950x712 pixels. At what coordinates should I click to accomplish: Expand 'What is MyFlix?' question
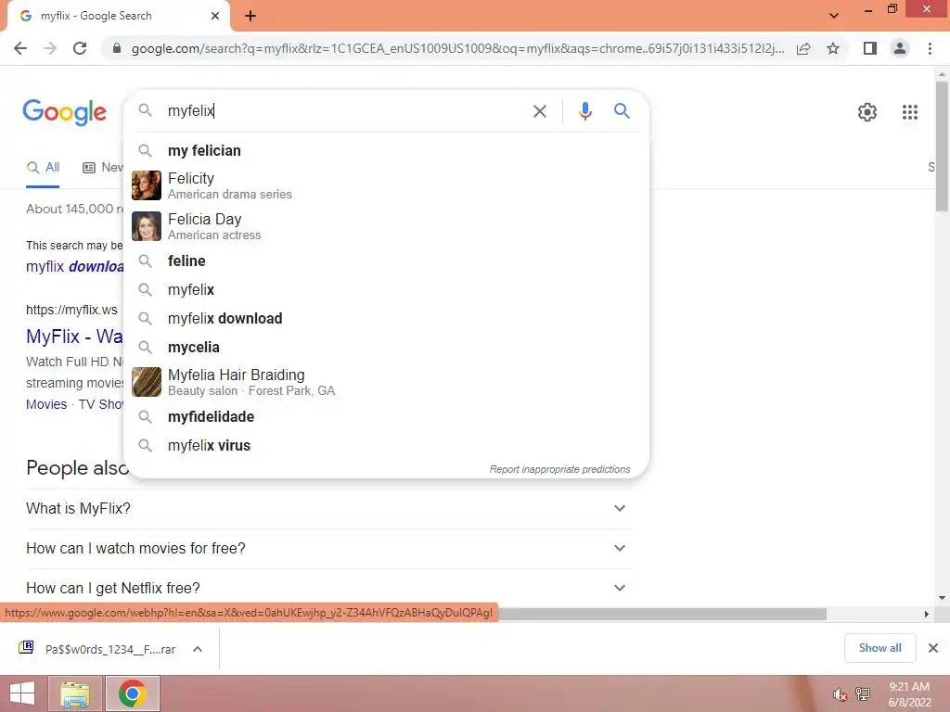[328, 509]
